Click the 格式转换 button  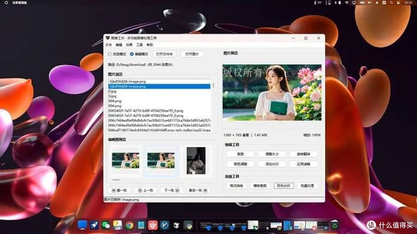[x=236, y=186]
